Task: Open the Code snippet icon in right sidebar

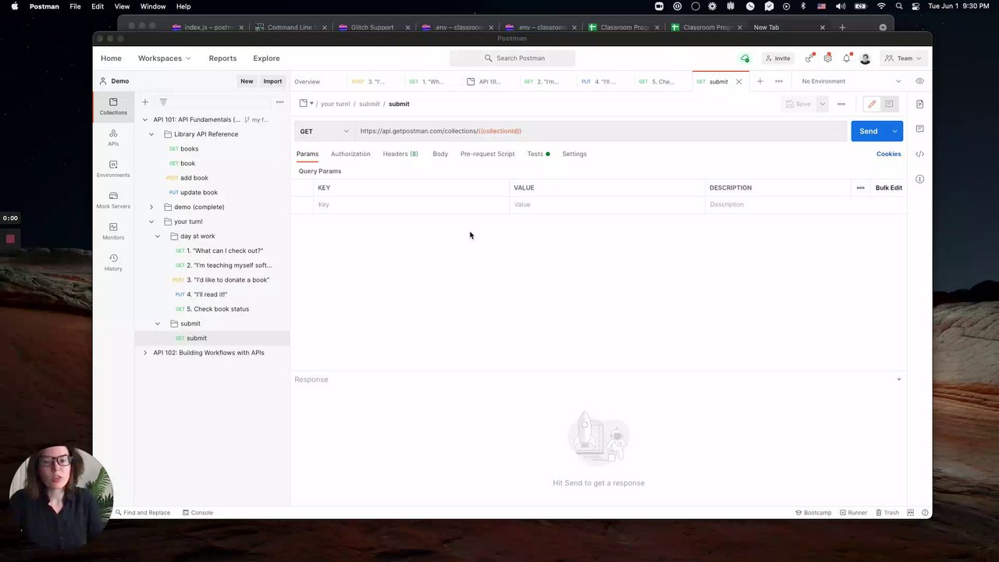Action: pyautogui.click(x=919, y=154)
